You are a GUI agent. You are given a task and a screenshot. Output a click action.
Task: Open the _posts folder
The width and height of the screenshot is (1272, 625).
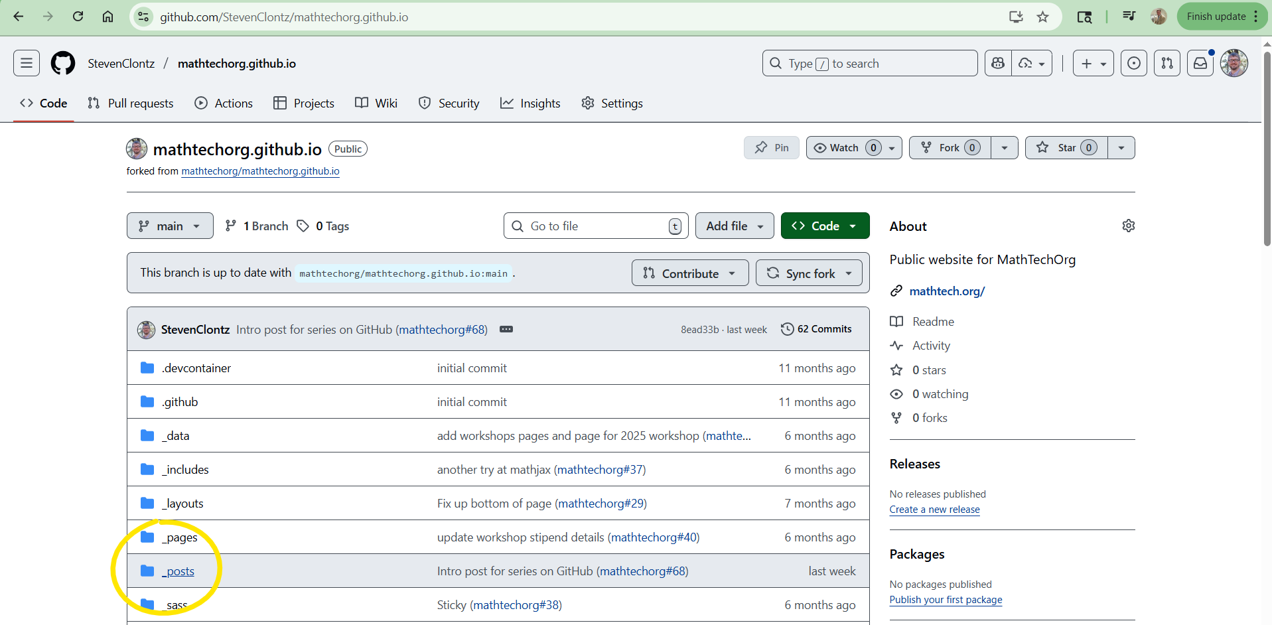(x=180, y=571)
